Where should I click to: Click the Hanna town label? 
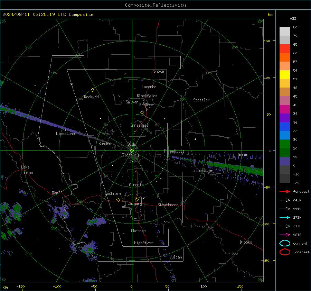[x=242, y=154]
